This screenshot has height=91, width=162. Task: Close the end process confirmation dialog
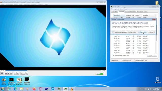pos(154,19)
